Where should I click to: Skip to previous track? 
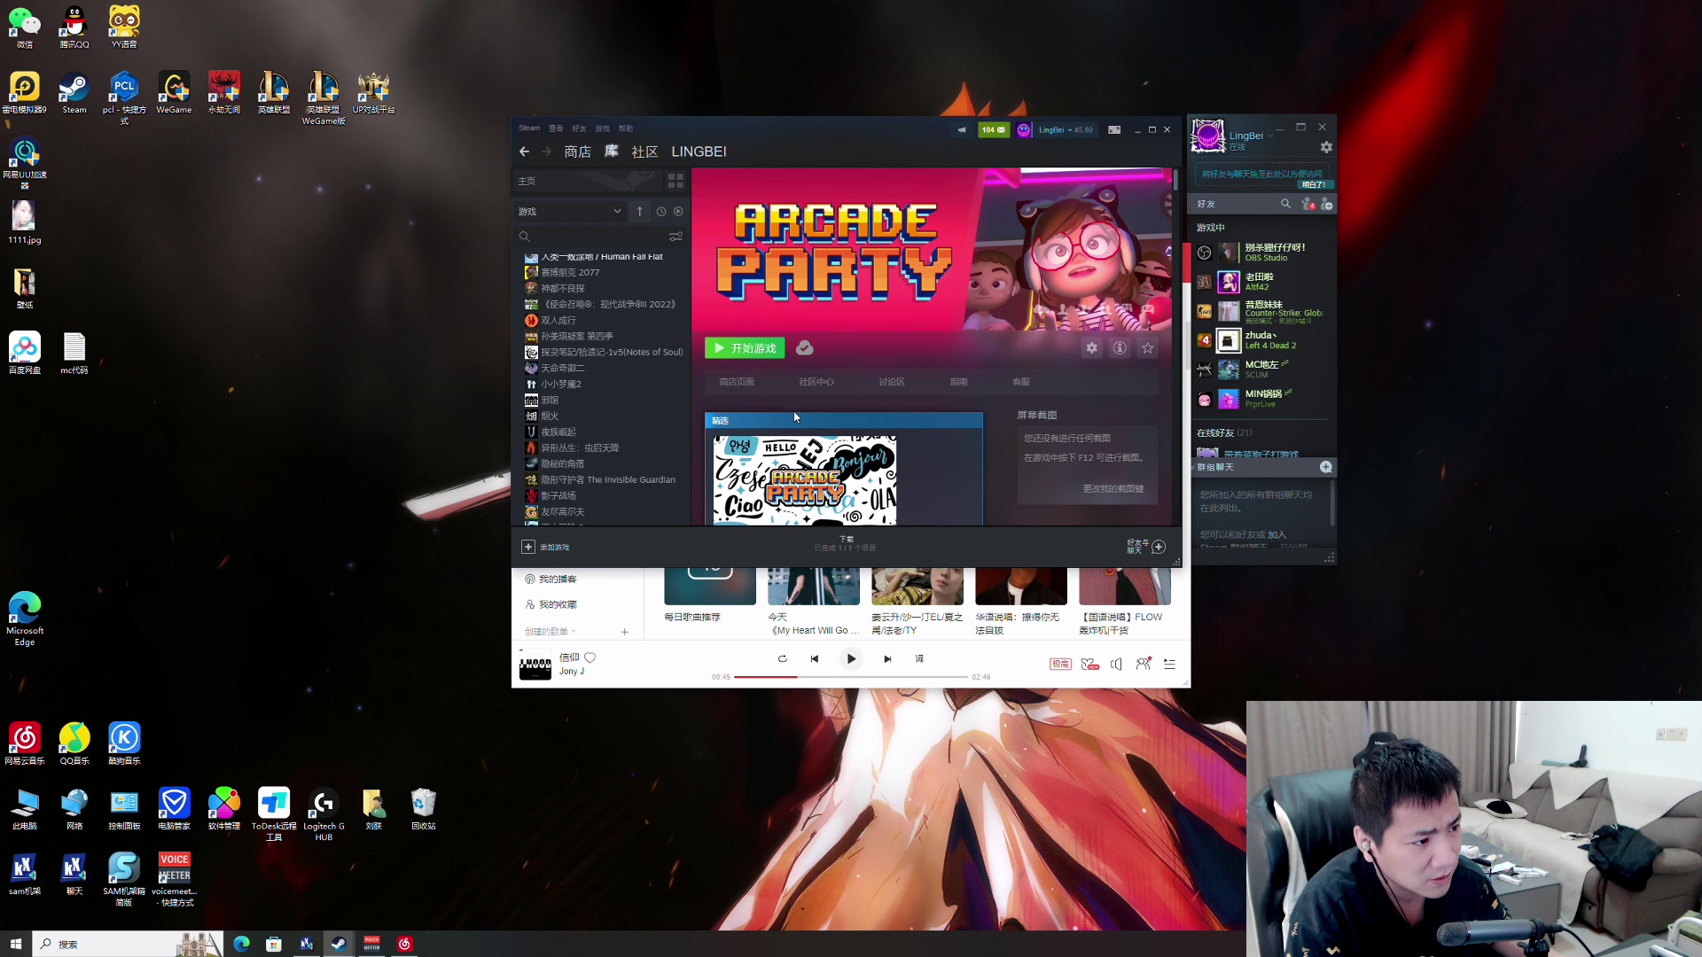[x=815, y=658]
